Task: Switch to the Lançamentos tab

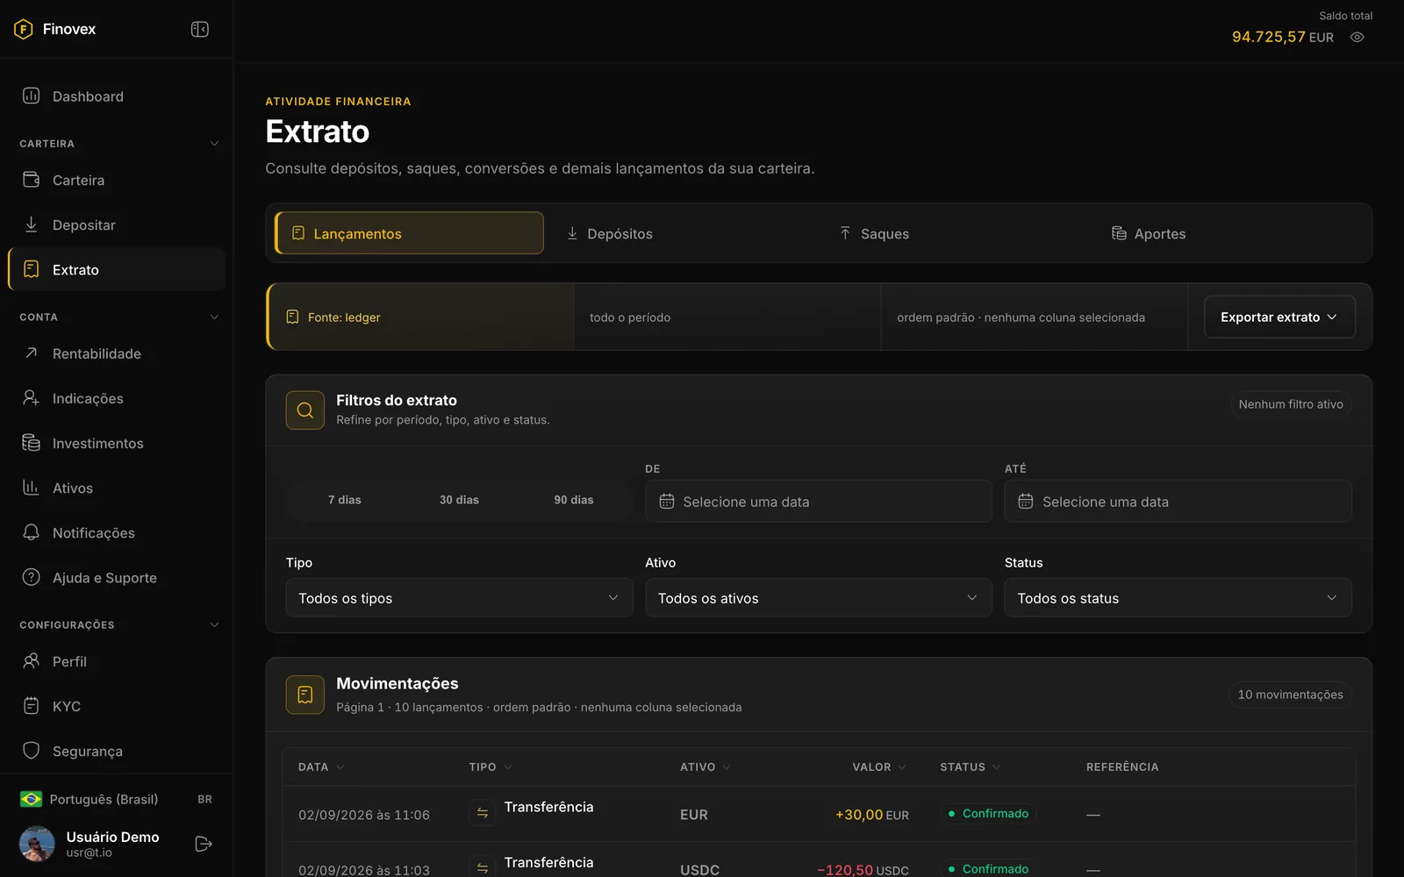Action: (x=409, y=233)
